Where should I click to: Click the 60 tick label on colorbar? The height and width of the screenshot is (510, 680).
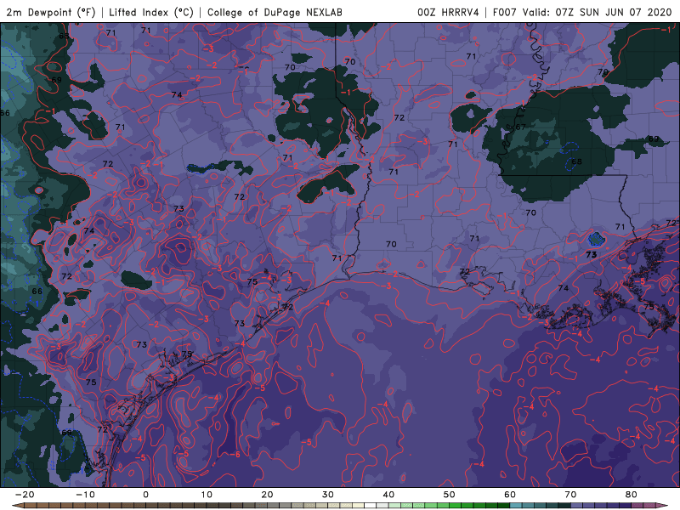click(x=510, y=495)
